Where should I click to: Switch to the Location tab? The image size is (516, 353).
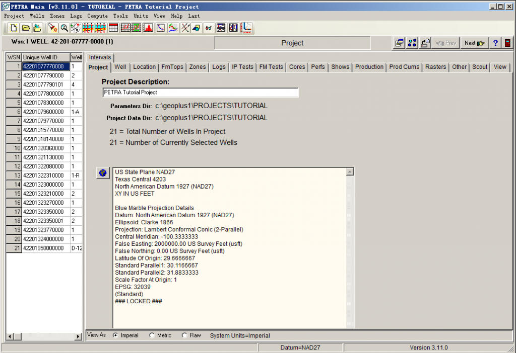click(x=144, y=67)
